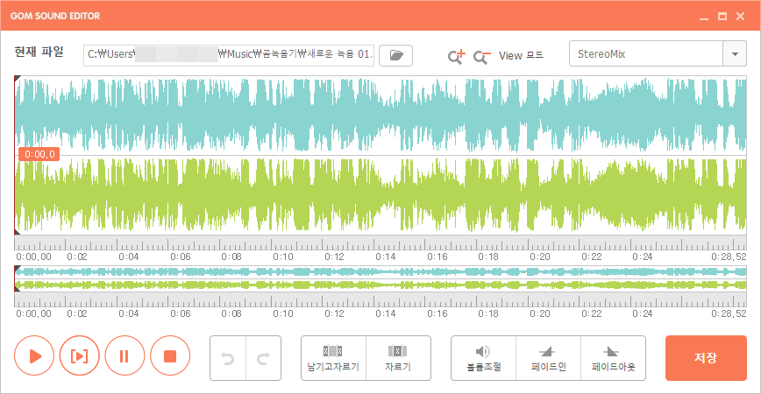
Task: Undo the last edit
Action: (x=228, y=358)
